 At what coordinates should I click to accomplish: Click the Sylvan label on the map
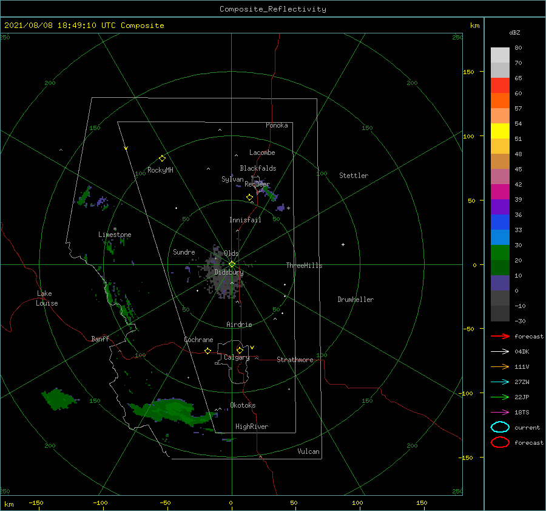(232, 179)
